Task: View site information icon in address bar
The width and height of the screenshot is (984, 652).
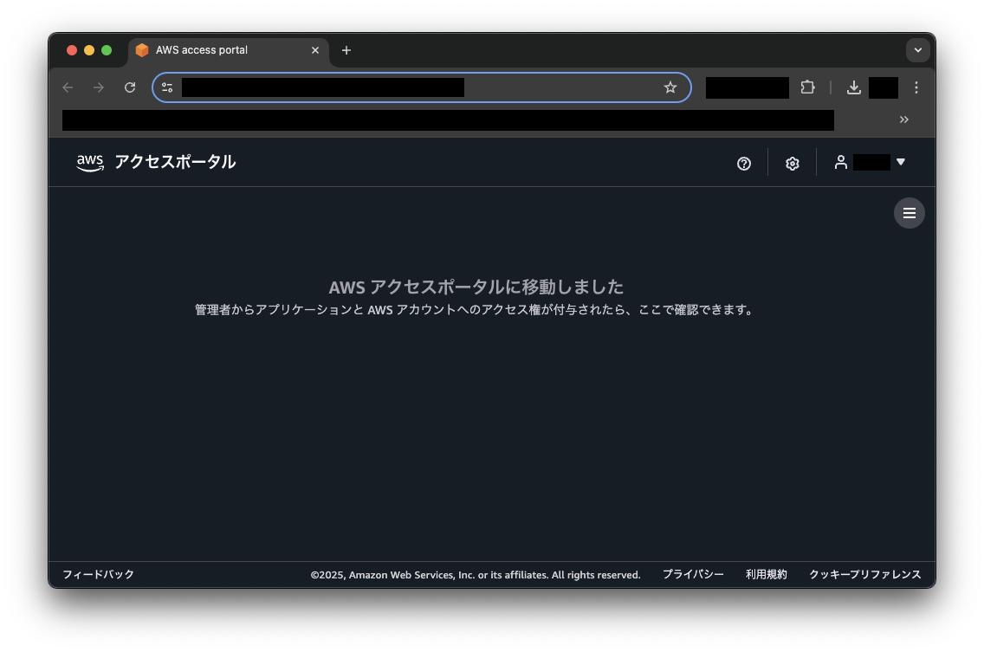Action: 167,87
